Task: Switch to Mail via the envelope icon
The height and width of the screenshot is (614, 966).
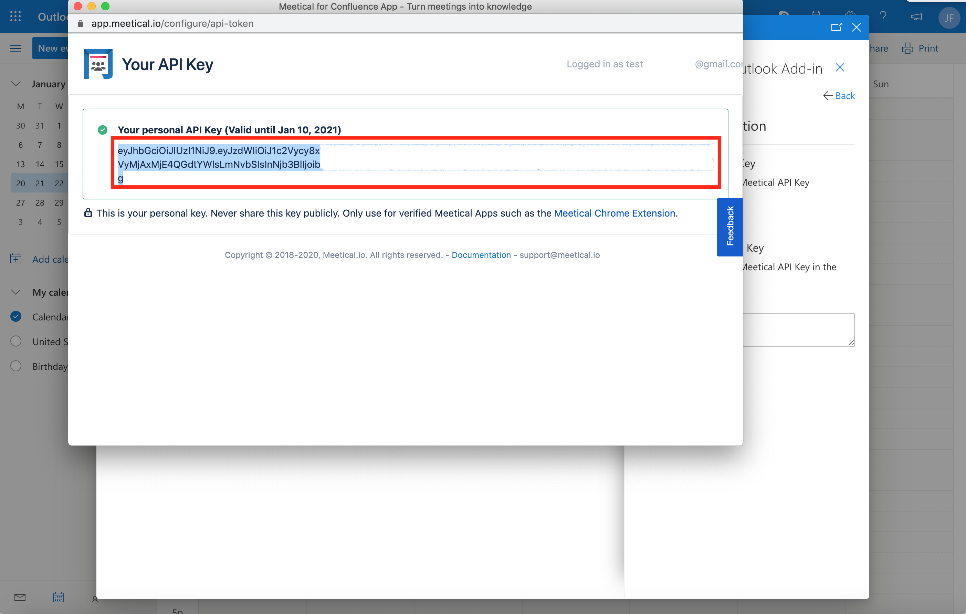Action: tap(20, 597)
